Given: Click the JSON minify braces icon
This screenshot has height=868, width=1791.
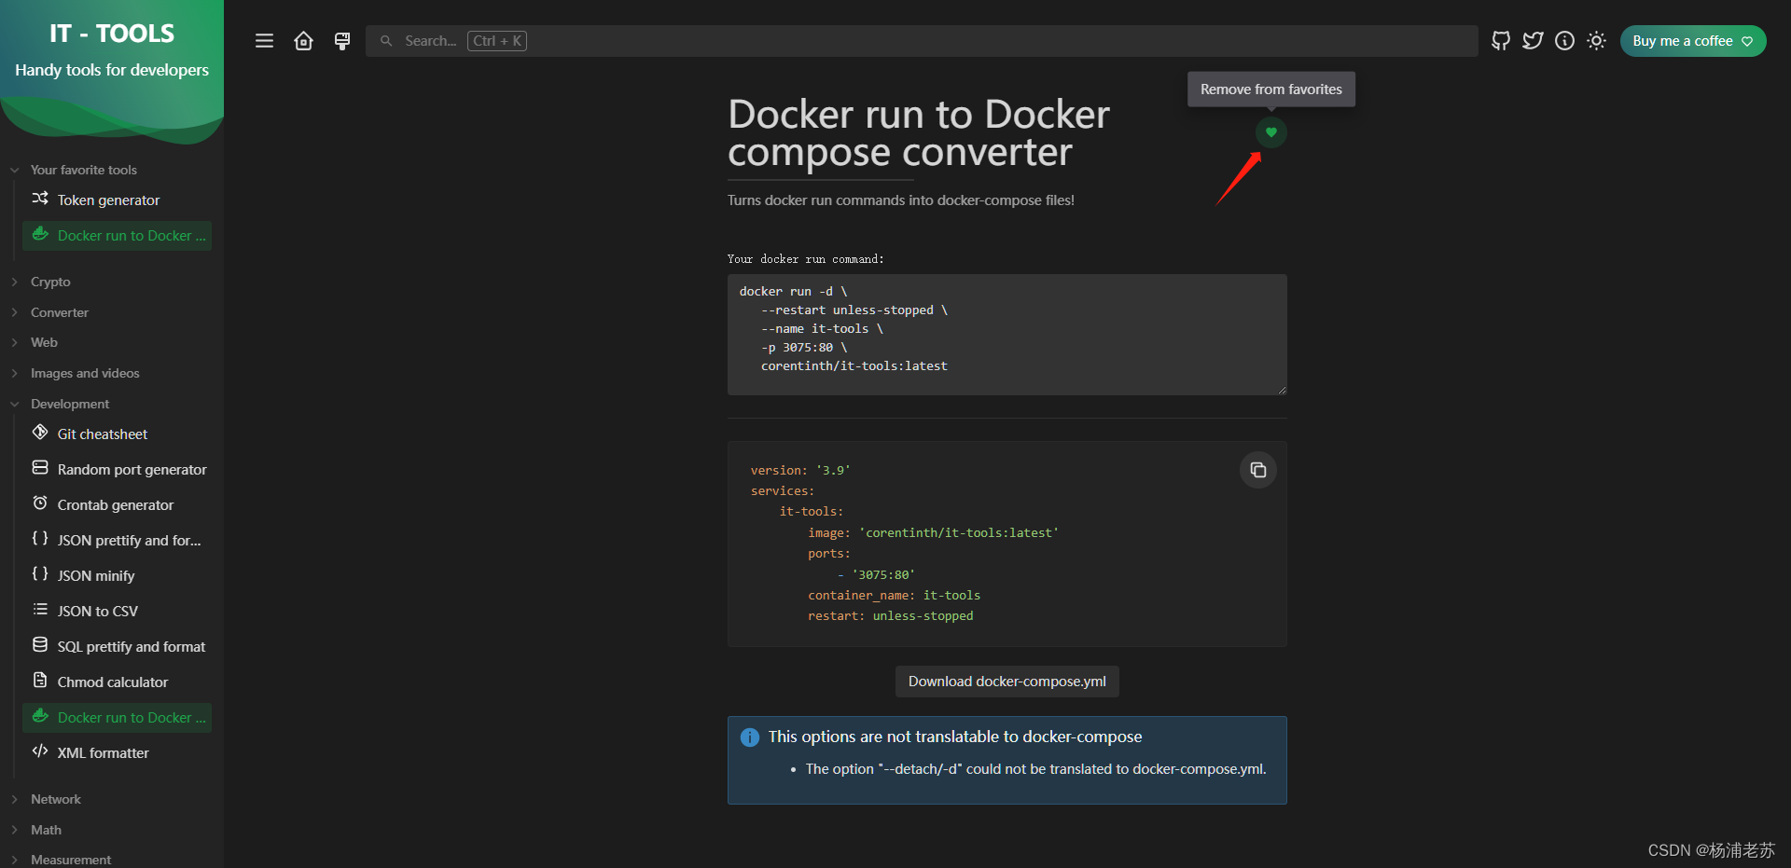Looking at the screenshot, I should [x=40, y=574].
